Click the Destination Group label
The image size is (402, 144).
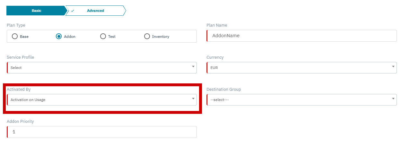click(x=223, y=89)
